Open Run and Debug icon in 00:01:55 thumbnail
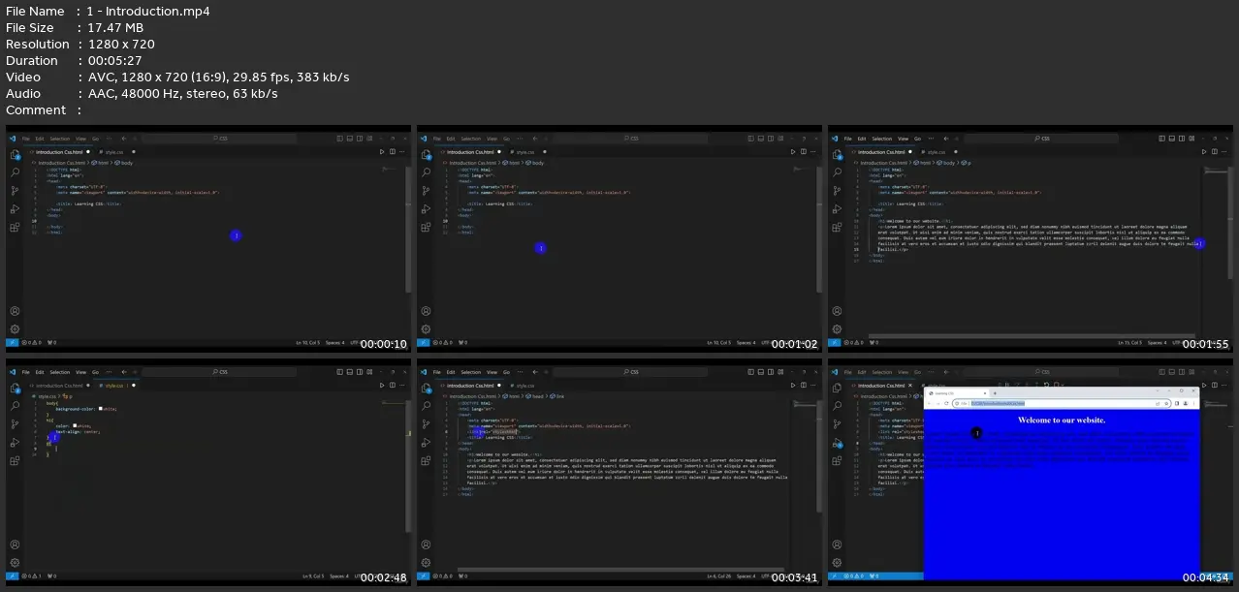This screenshot has height=592, width=1239. click(837, 209)
